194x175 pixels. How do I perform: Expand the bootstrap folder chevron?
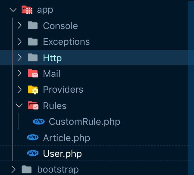tap(13, 169)
